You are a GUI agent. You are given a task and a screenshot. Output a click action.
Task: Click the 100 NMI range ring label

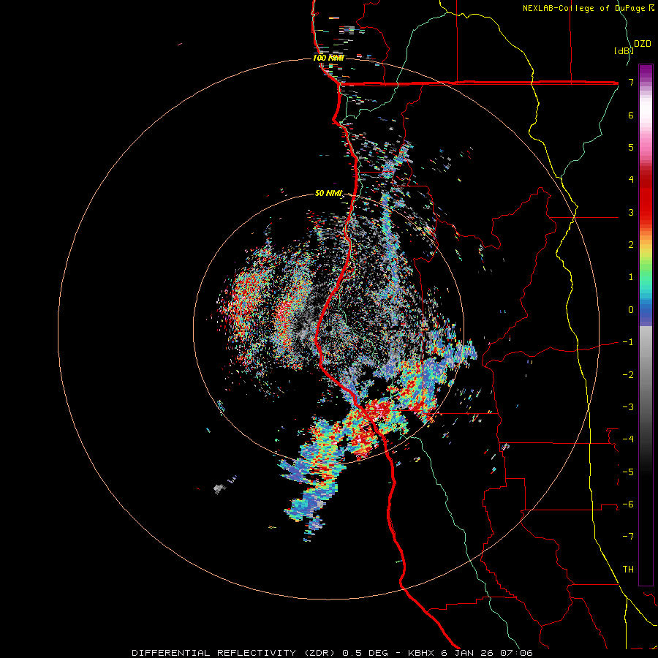(328, 58)
